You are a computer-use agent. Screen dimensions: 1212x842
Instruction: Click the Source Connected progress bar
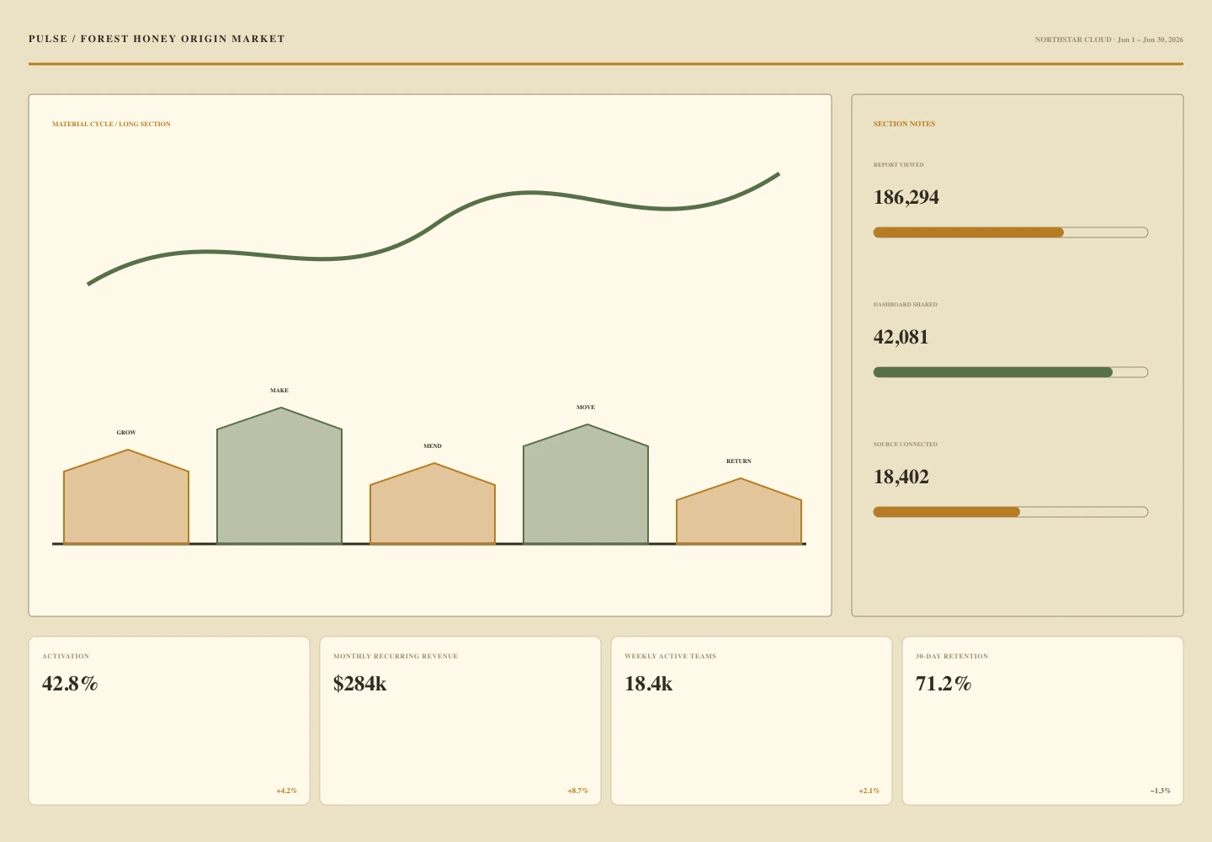coord(1011,512)
